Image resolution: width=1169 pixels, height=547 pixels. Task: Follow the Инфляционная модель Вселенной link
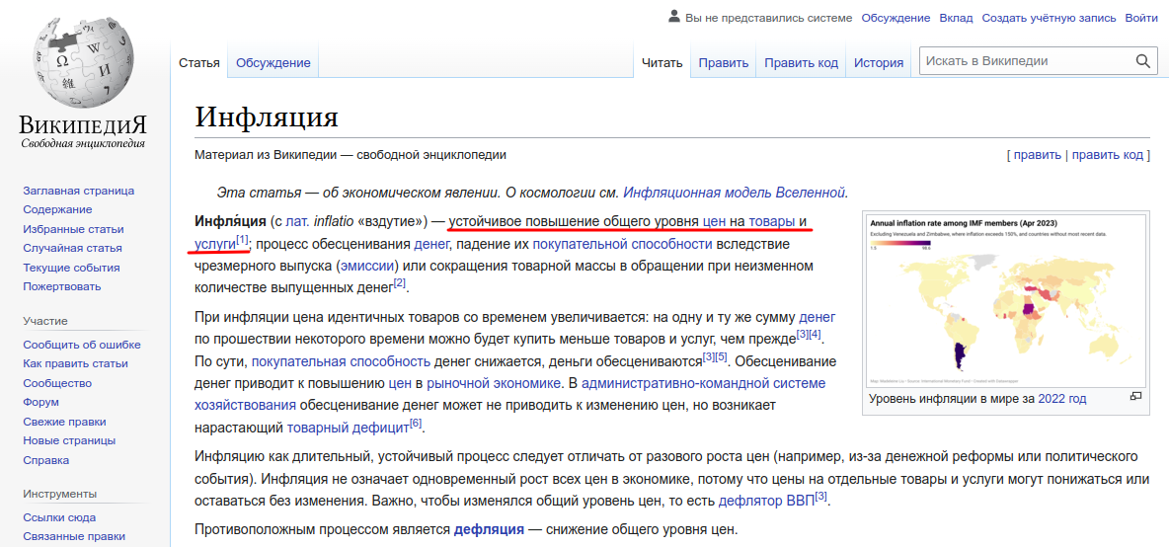click(x=735, y=193)
